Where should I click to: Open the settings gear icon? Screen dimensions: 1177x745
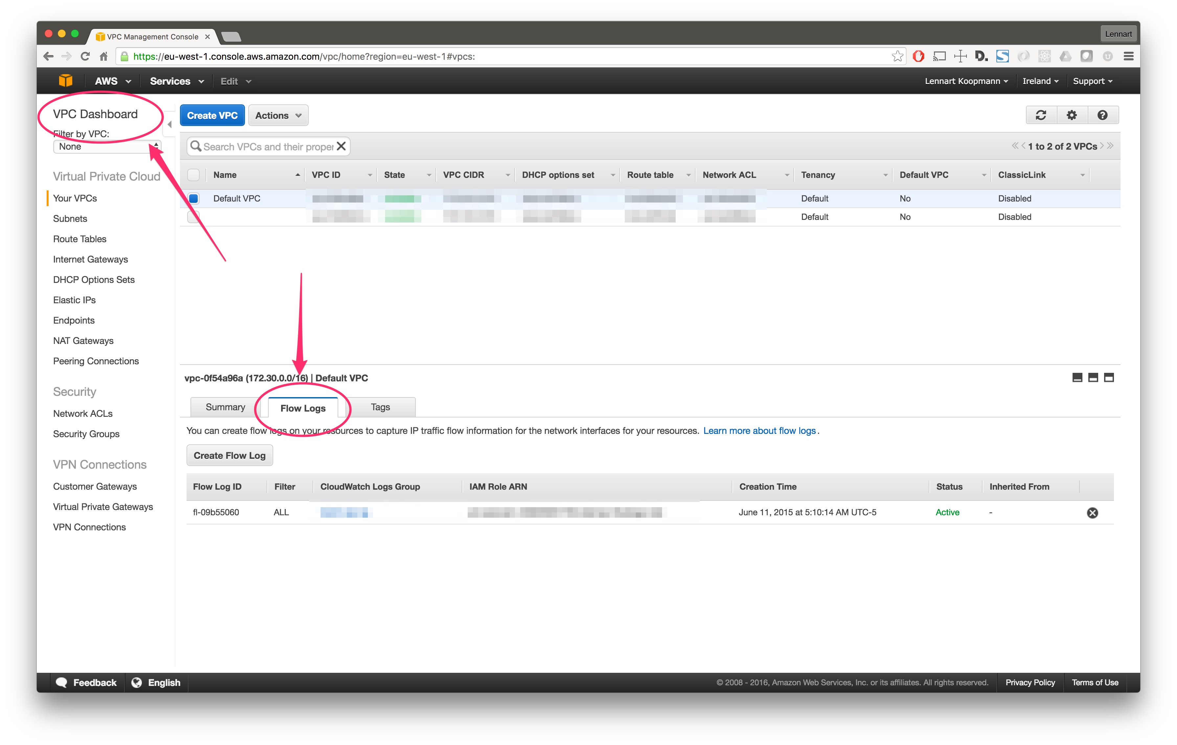tap(1072, 115)
